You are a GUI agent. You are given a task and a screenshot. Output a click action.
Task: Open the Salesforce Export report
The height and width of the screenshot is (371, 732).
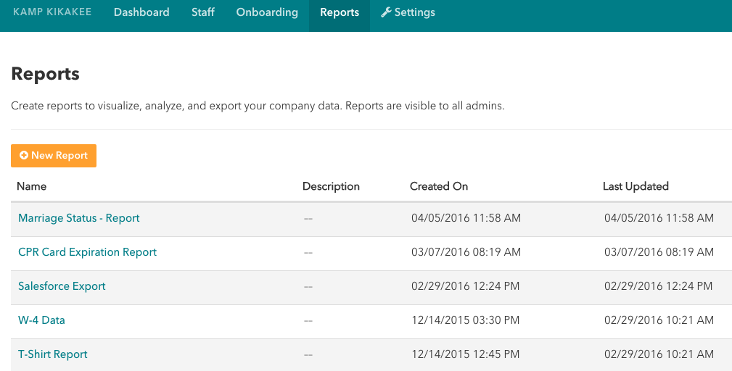coord(62,286)
